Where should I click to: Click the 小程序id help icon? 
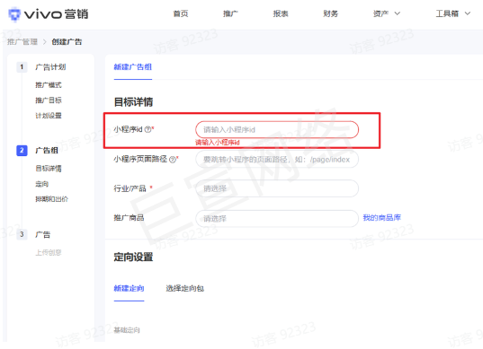pyautogui.click(x=148, y=129)
